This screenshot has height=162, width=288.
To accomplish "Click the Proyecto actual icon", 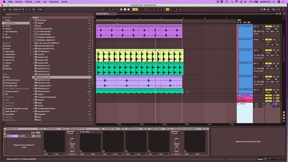I will (x=4, y=83).
